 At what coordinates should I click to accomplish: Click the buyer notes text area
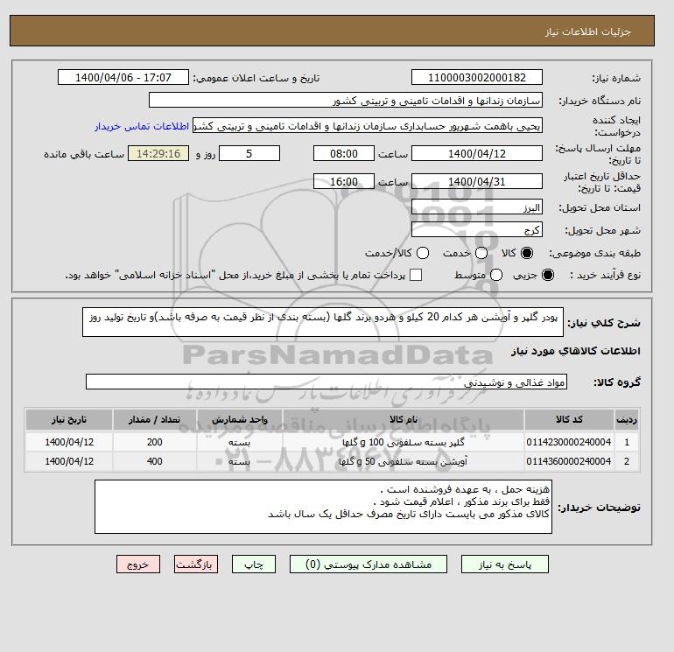click(x=323, y=507)
